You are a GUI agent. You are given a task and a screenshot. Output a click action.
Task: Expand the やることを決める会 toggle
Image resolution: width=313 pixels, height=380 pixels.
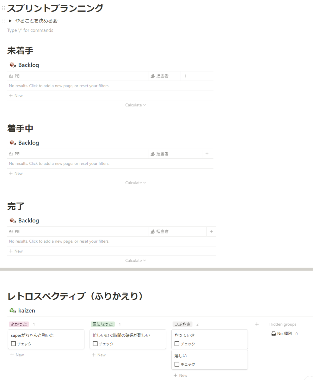[10, 20]
